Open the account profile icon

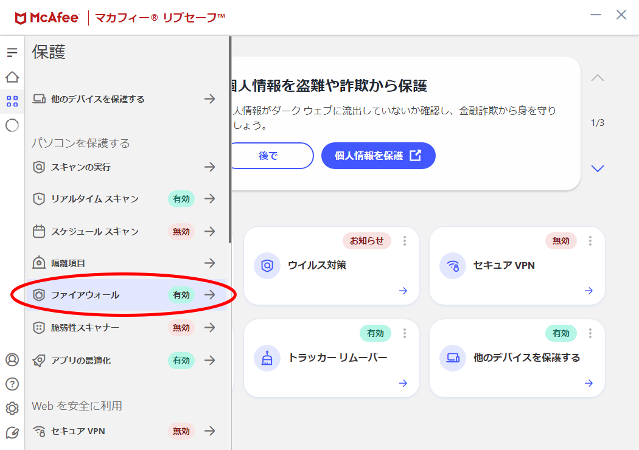[x=12, y=359]
